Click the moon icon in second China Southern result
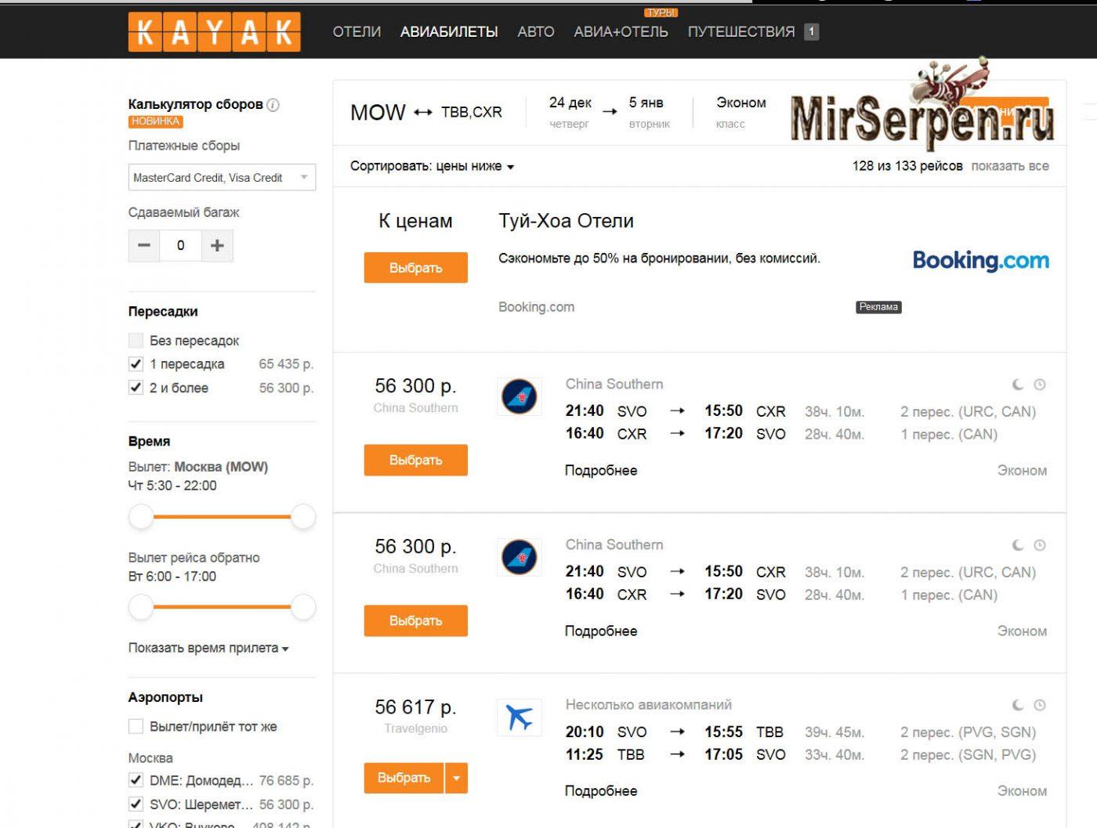The height and width of the screenshot is (828, 1097). 1018,545
